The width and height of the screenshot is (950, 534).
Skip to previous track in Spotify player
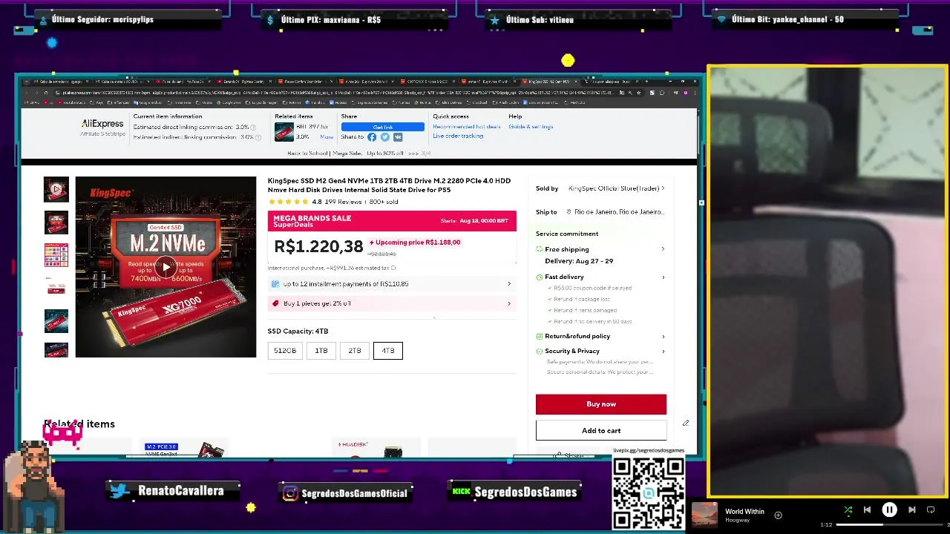point(867,510)
